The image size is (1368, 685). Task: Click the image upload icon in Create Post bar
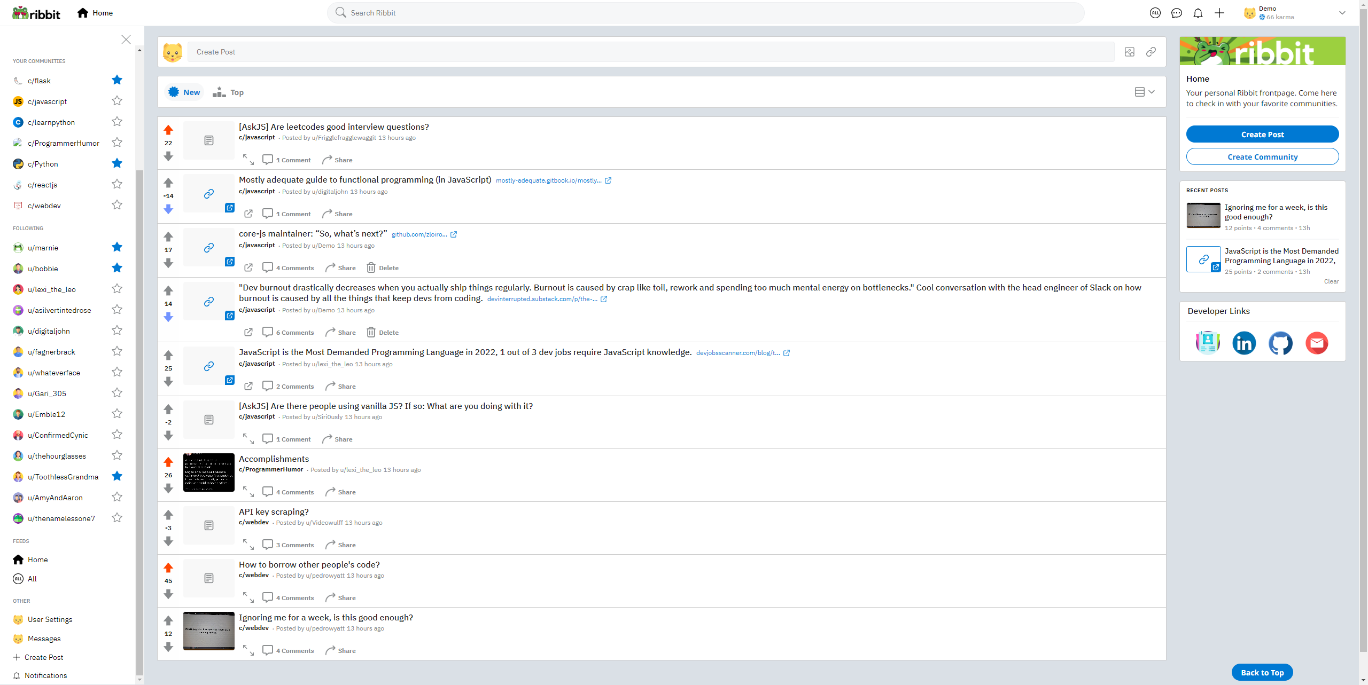pos(1129,52)
